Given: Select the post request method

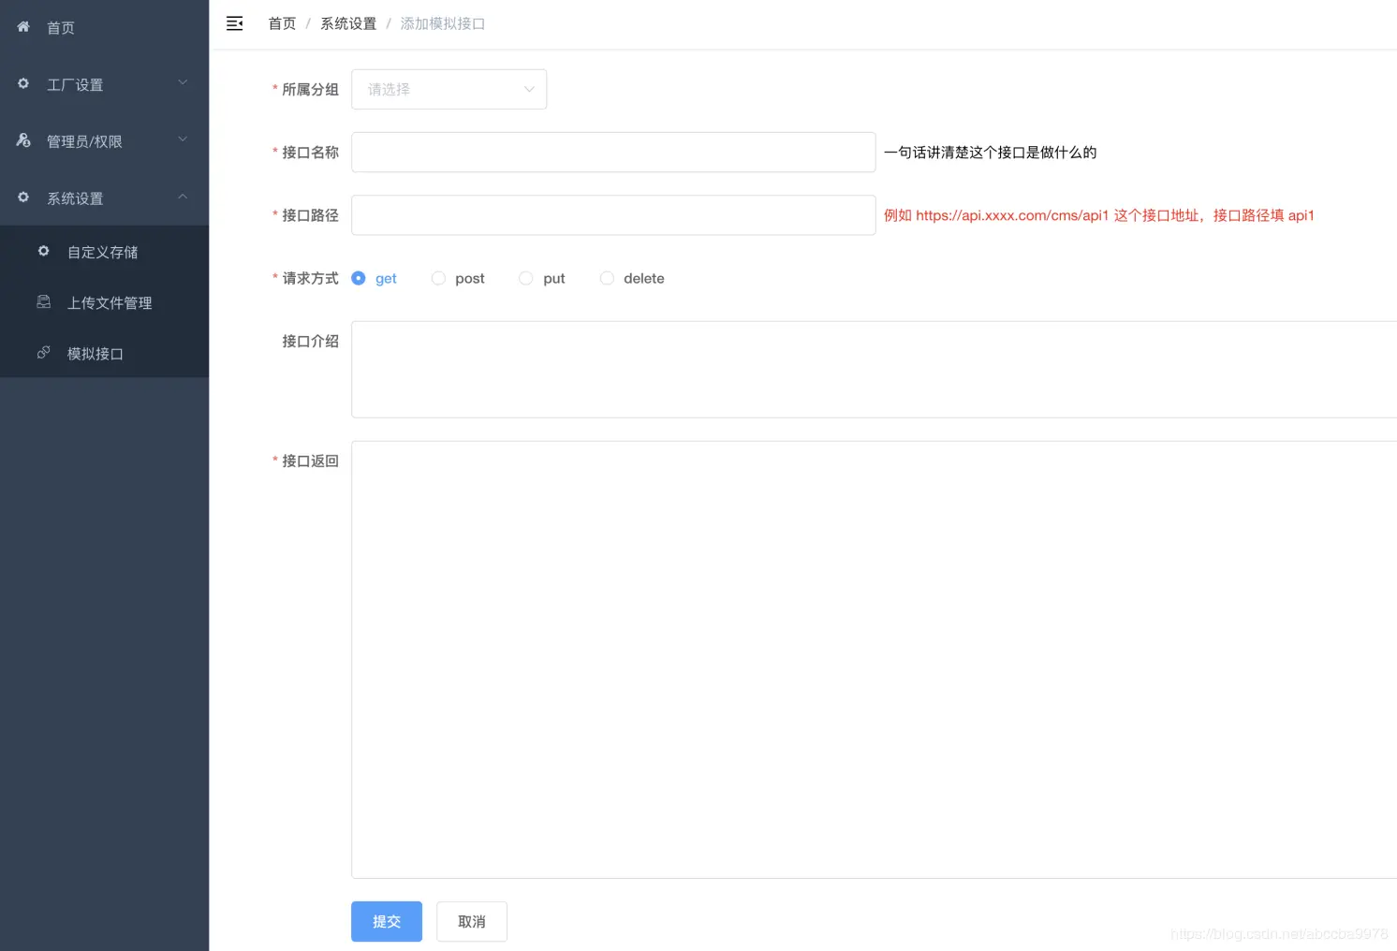Looking at the screenshot, I should (438, 278).
